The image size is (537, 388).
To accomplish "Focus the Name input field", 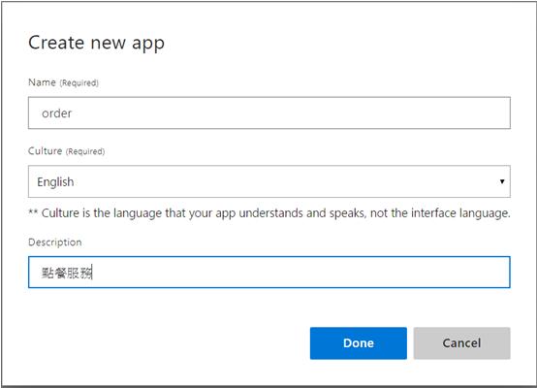I will coord(269,113).
